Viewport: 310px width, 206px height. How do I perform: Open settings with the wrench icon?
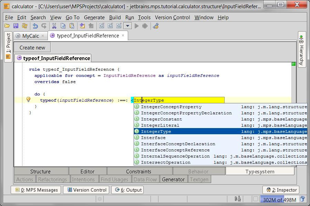coord(156,26)
